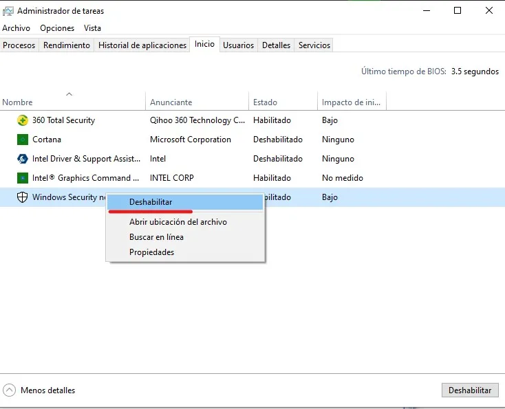Image resolution: width=505 pixels, height=409 pixels.
Task: Click Deshabilitado status in Cortana row
Action: 278,140
